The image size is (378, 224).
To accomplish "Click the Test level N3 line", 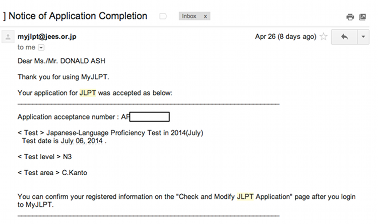I will 44,157.
